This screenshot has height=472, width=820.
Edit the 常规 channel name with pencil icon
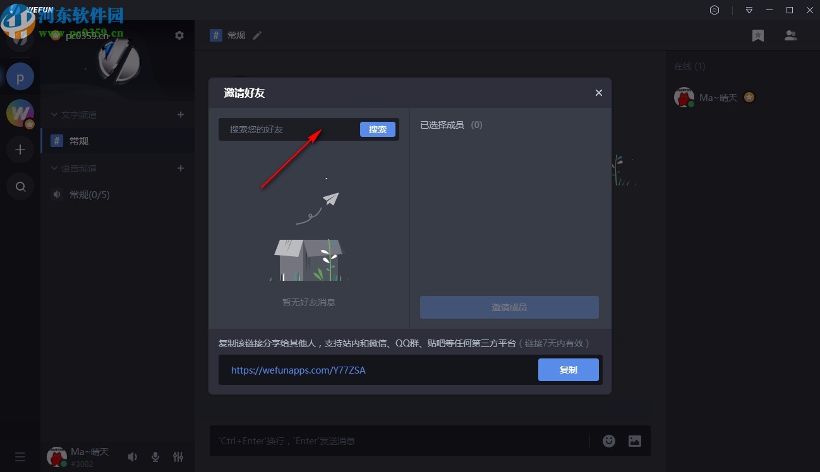point(257,35)
